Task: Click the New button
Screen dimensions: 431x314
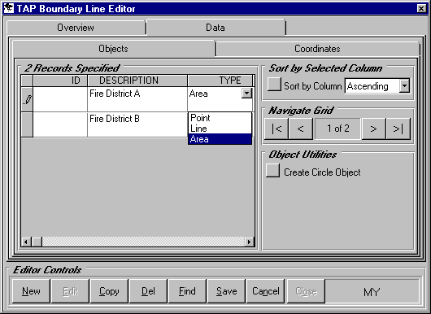Action: point(31,291)
